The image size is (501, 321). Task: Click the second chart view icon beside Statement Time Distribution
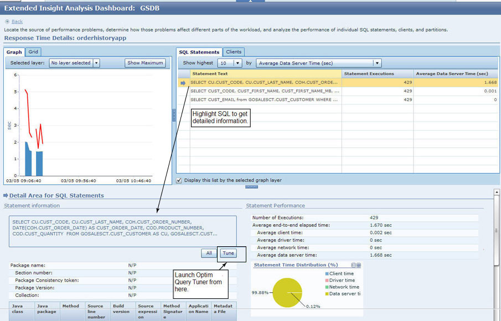point(359,265)
